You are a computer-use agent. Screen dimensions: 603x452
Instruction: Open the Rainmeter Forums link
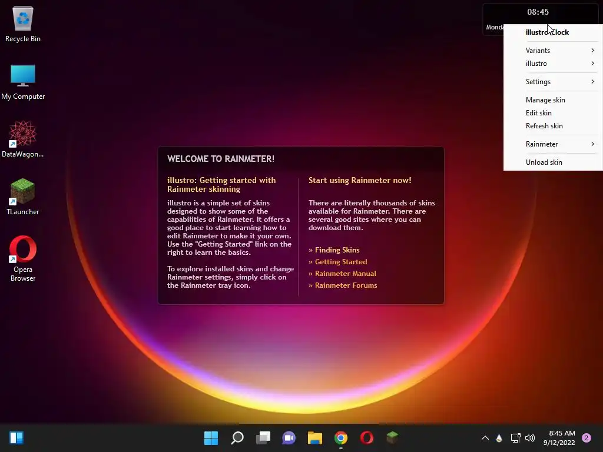pyautogui.click(x=346, y=285)
